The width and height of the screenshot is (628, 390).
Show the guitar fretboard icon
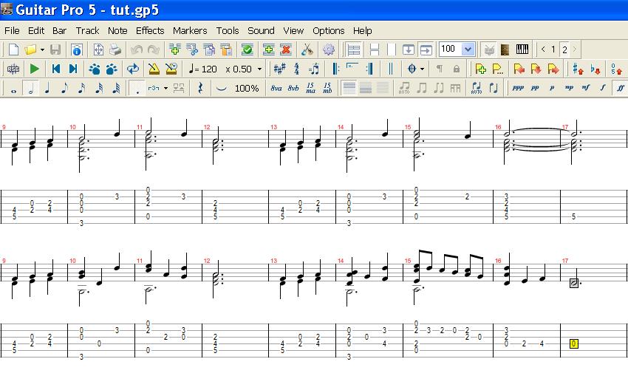tap(505, 49)
